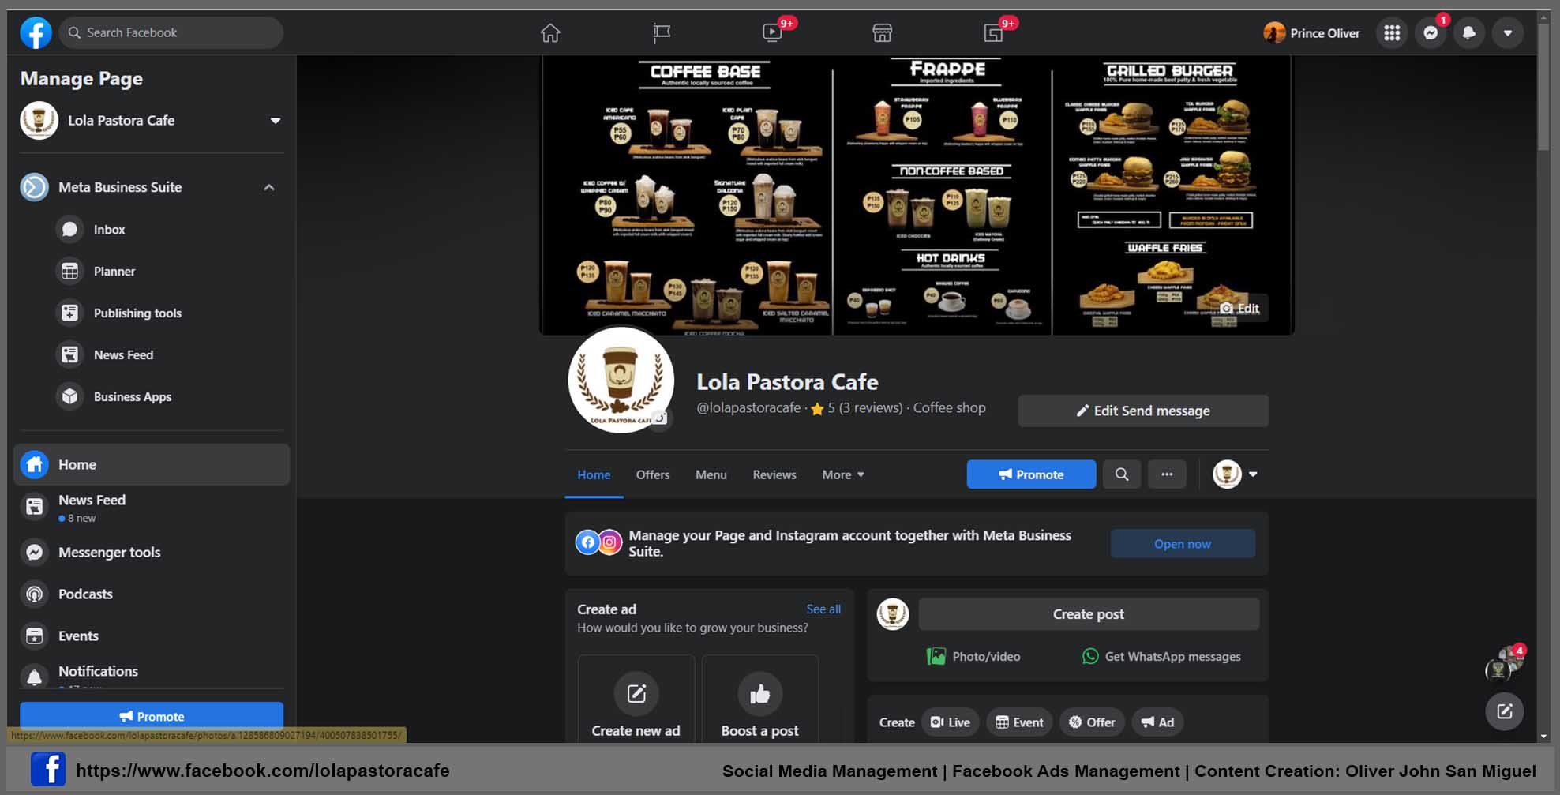Open Messenger tools
Image resolution: width=1560 pixels, height=795 pixels.
point(152,553)
